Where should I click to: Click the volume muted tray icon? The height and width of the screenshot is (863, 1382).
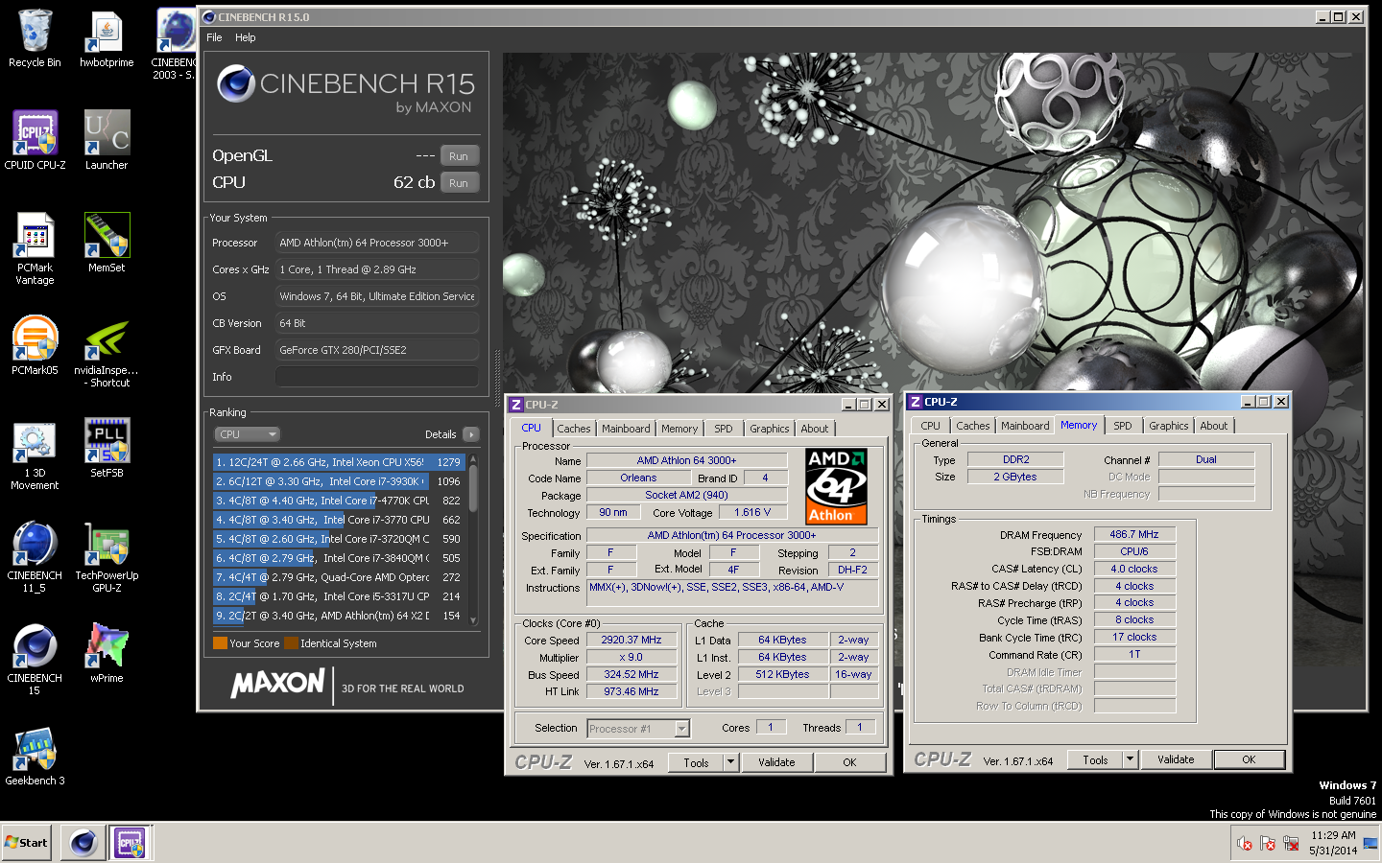[1245, 844]
